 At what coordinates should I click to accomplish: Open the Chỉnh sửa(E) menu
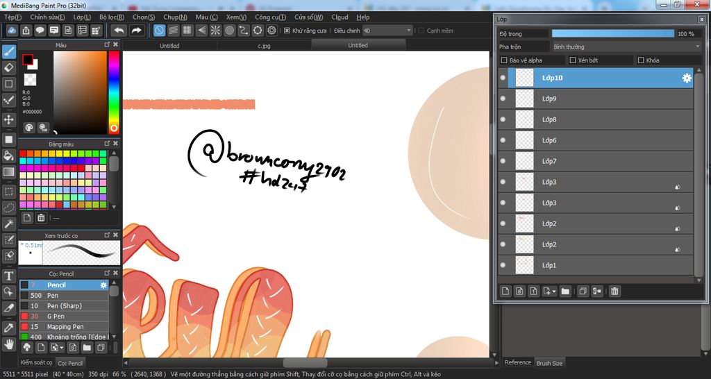tap(48, 17)
